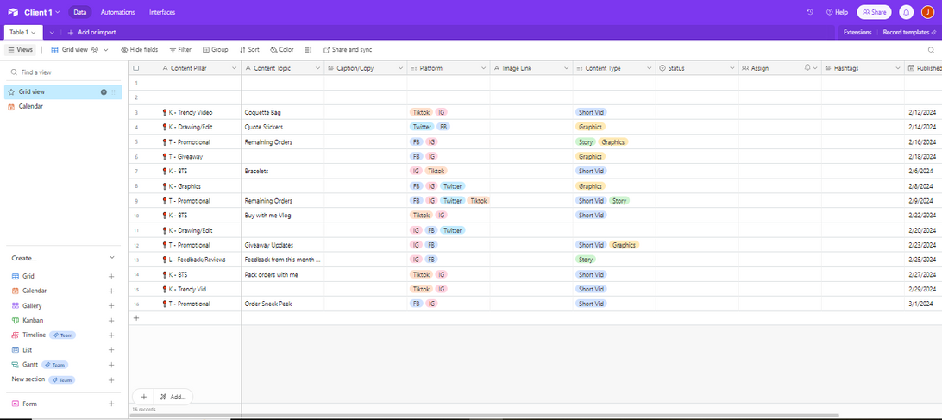Open the Image Link column dropdown

[566, 68]
